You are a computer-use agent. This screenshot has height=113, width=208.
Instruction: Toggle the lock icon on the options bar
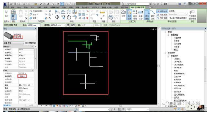point(68,25)
